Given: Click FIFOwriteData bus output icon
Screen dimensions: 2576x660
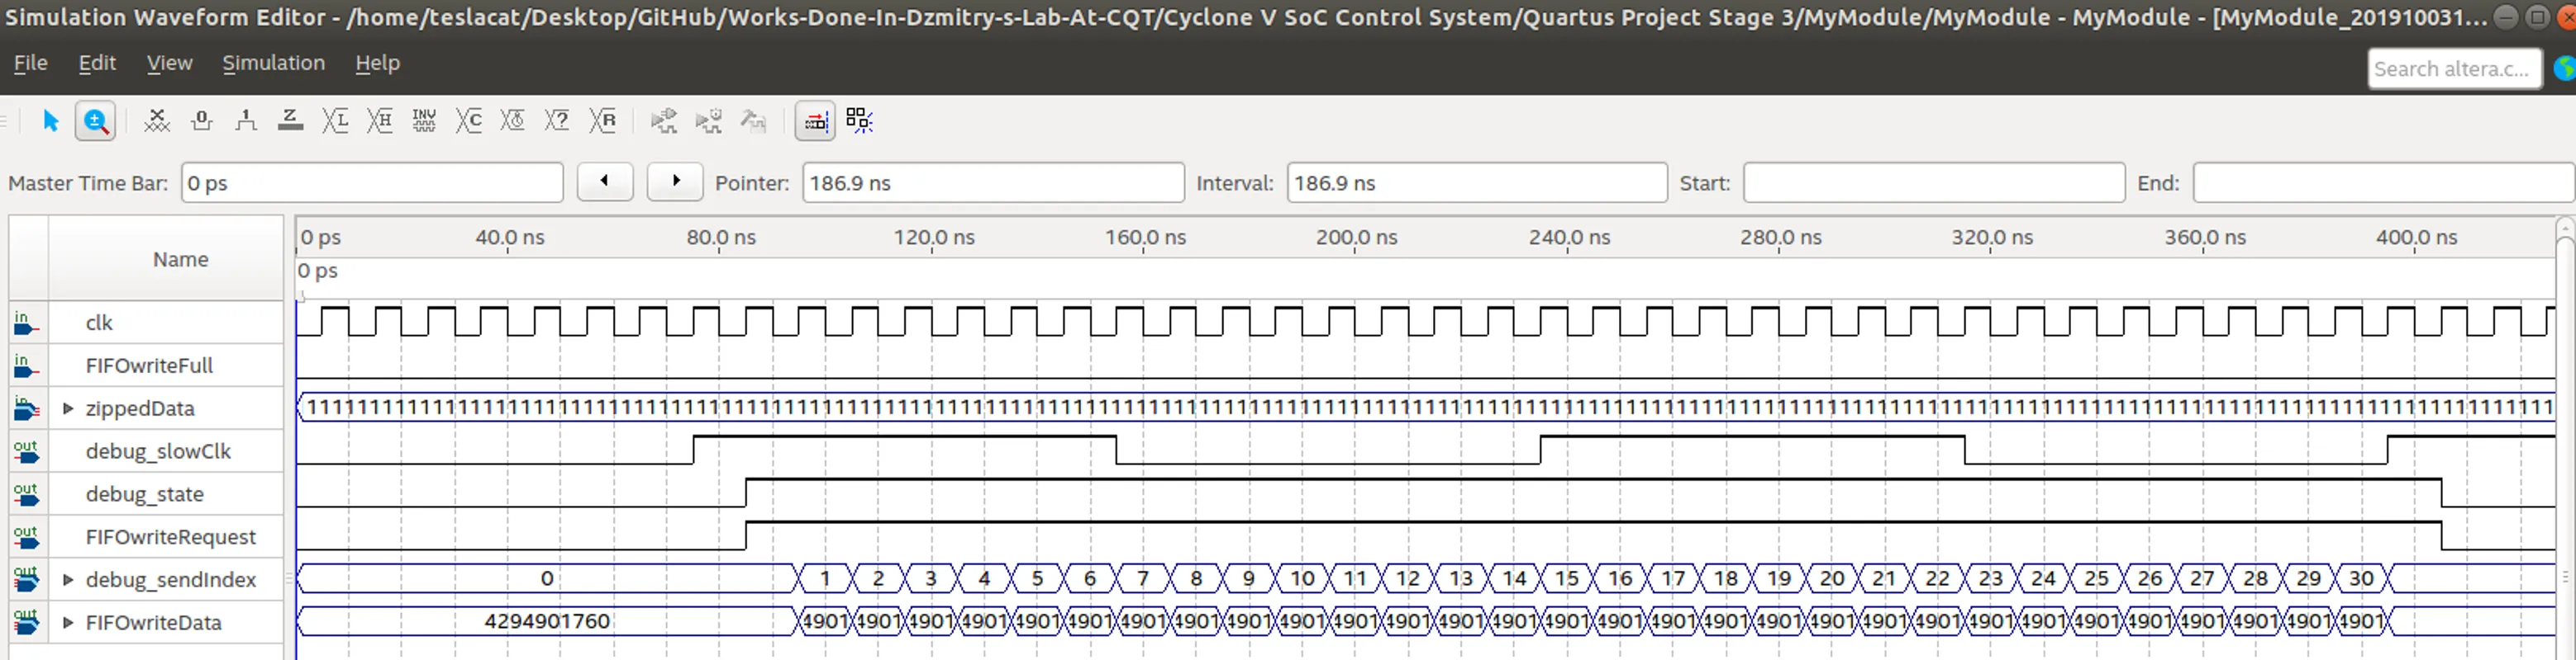Looking at the screenshot, I should pyautogui.click(x=27, y=623).
